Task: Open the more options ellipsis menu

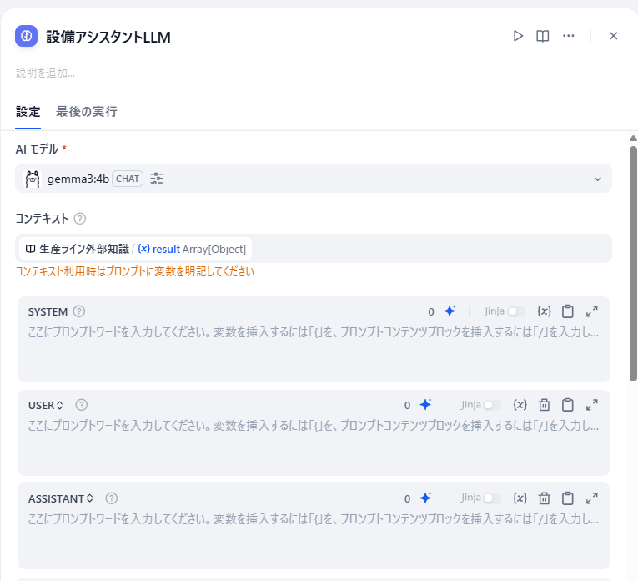Action: click(x=569, y=36)
